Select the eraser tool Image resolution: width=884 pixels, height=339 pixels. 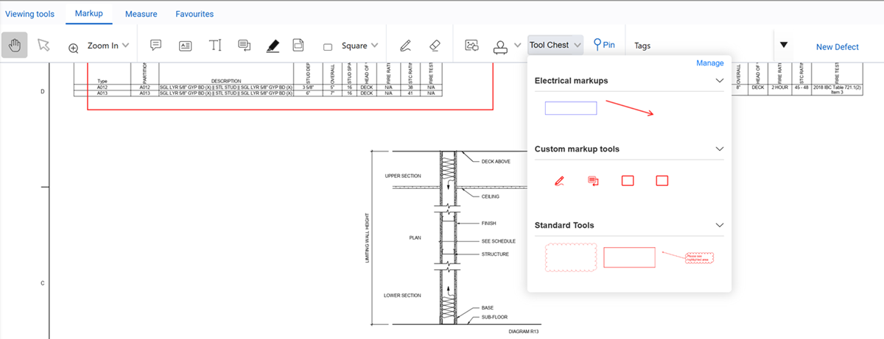click(433, 46)
